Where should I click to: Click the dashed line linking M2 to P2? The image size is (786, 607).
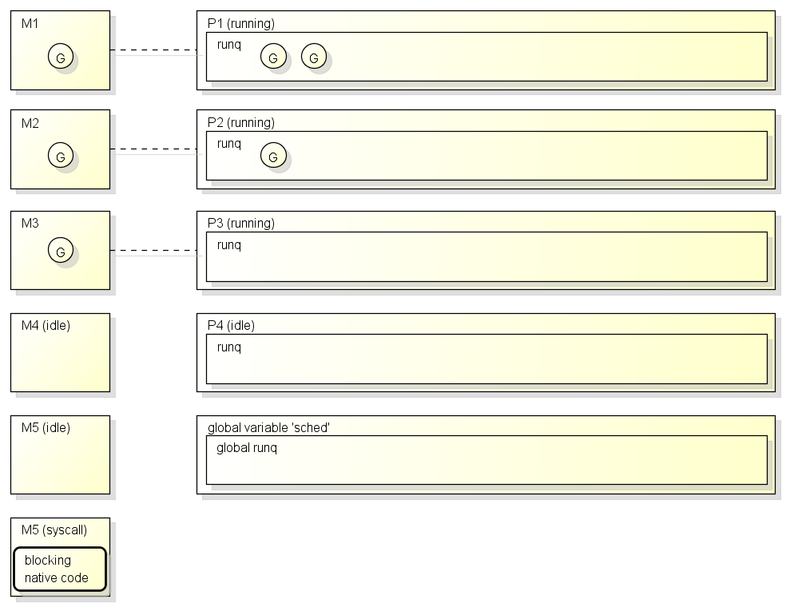coord(153,149)
